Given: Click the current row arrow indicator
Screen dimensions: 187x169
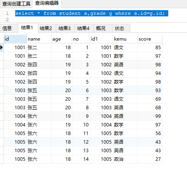Looking at the screenshot, I should point(2,48).
